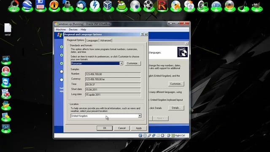Click Cancel in Regional and Language Options
The height and width of the screenshot is (152, 270).
[122, 128]
